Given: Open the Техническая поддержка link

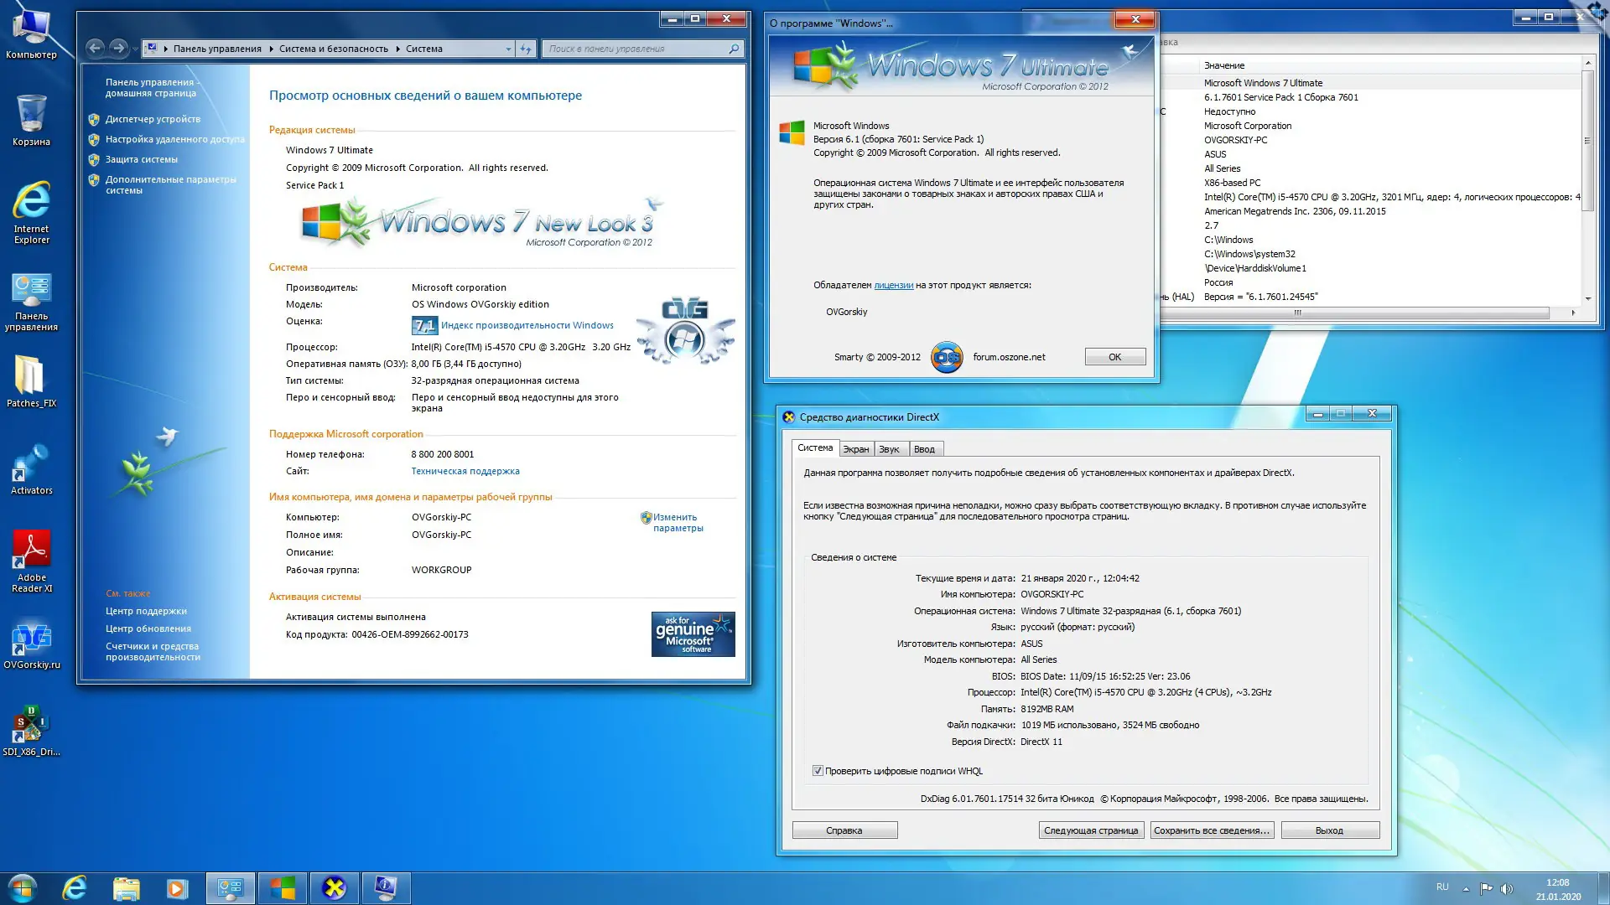Looking at the screenshot, I should click(465, 471).
